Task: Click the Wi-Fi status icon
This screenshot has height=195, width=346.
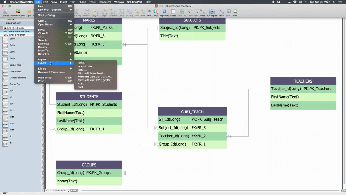Action: point(295,2)
